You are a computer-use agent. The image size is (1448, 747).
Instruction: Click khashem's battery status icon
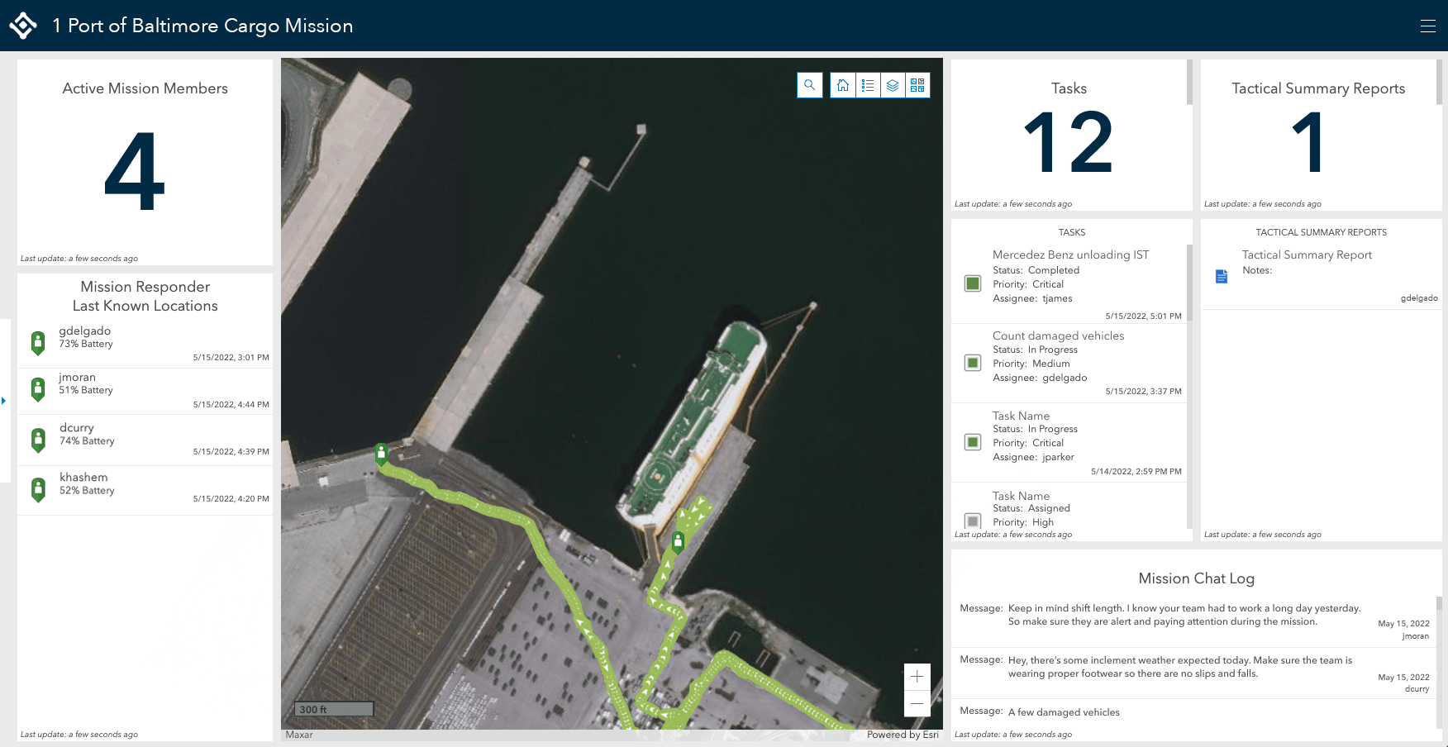(x=37, y=488)
